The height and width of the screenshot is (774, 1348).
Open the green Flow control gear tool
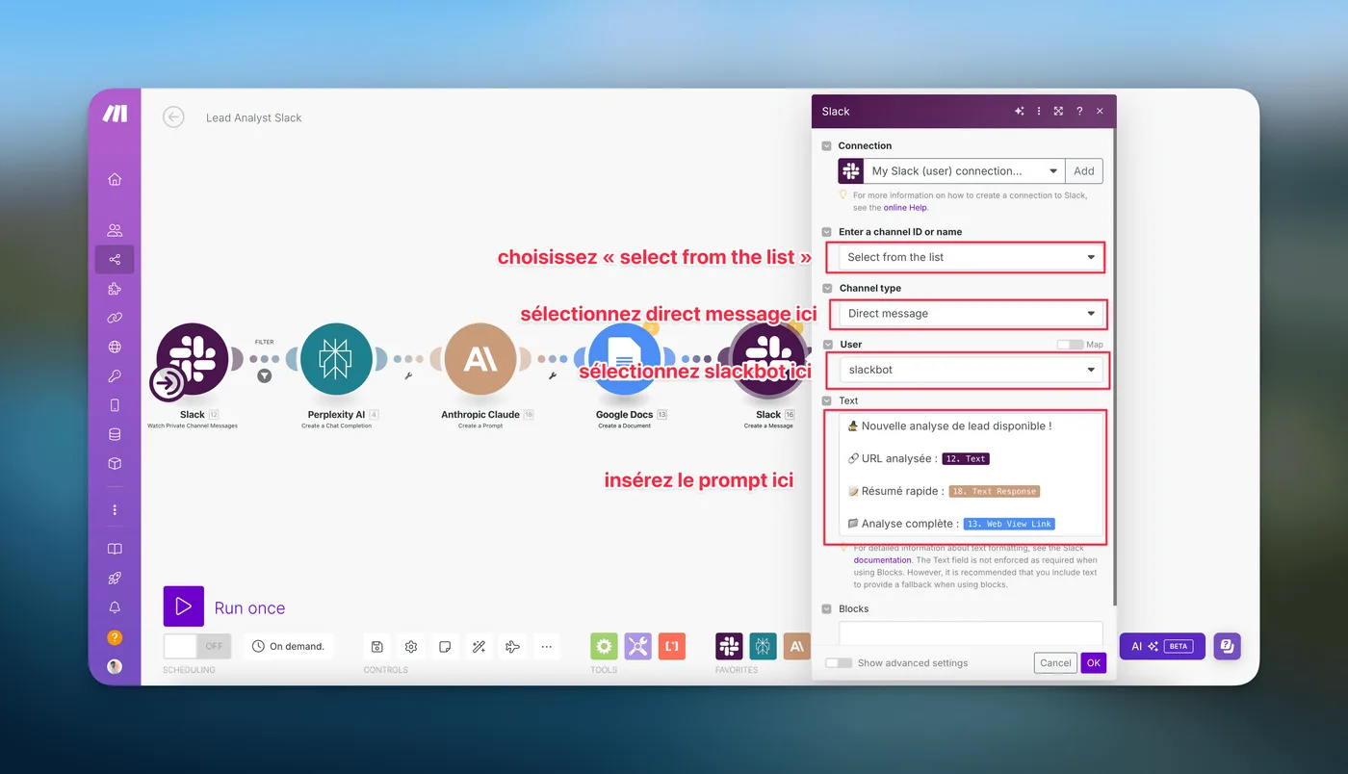coord(604,646)
